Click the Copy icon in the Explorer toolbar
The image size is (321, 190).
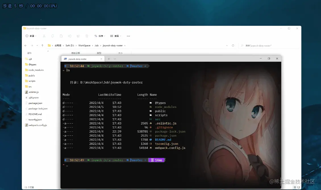point(53,36)
